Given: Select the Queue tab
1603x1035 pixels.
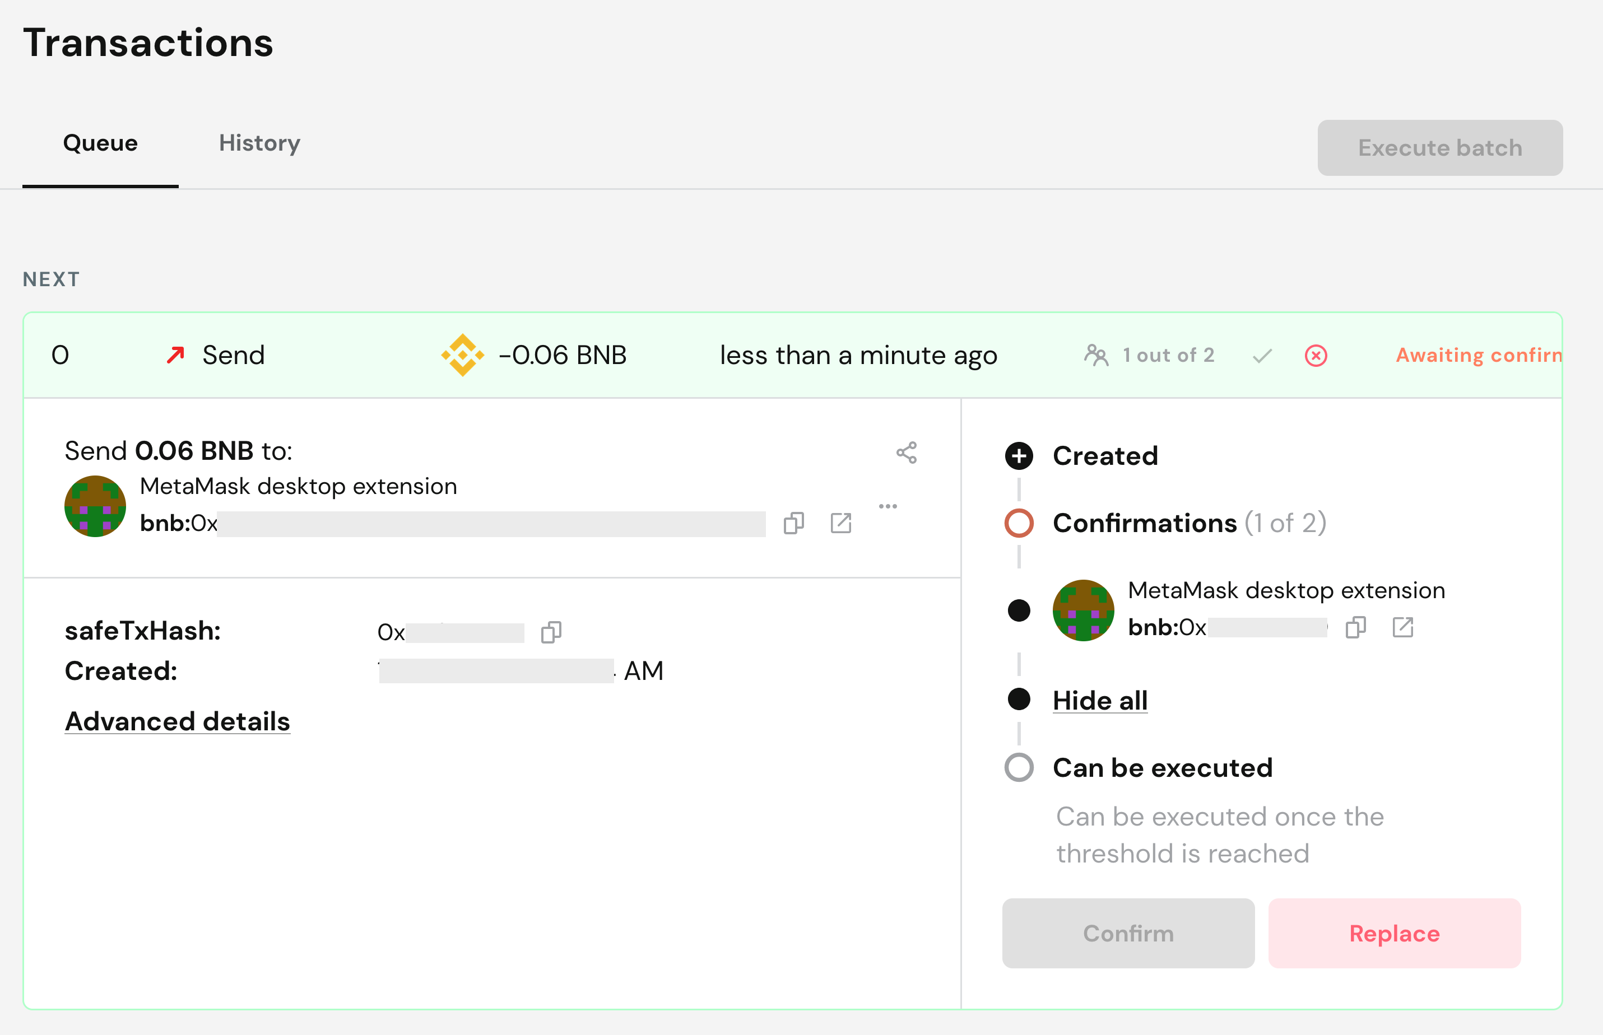Looking at the screenshot, I should [x=100, y=143].
